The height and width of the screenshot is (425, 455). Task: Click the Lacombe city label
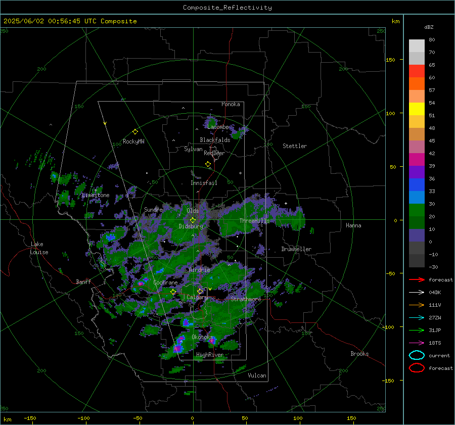[218, 127]
